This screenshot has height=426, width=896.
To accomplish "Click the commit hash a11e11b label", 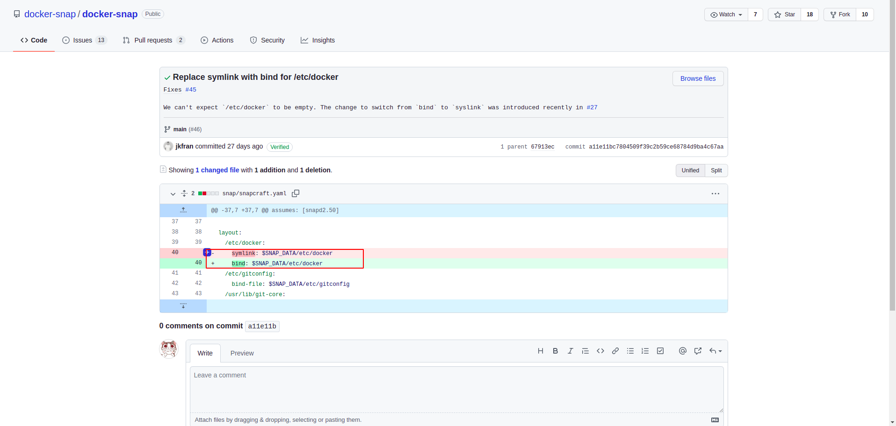I will (x=262, y=327).
